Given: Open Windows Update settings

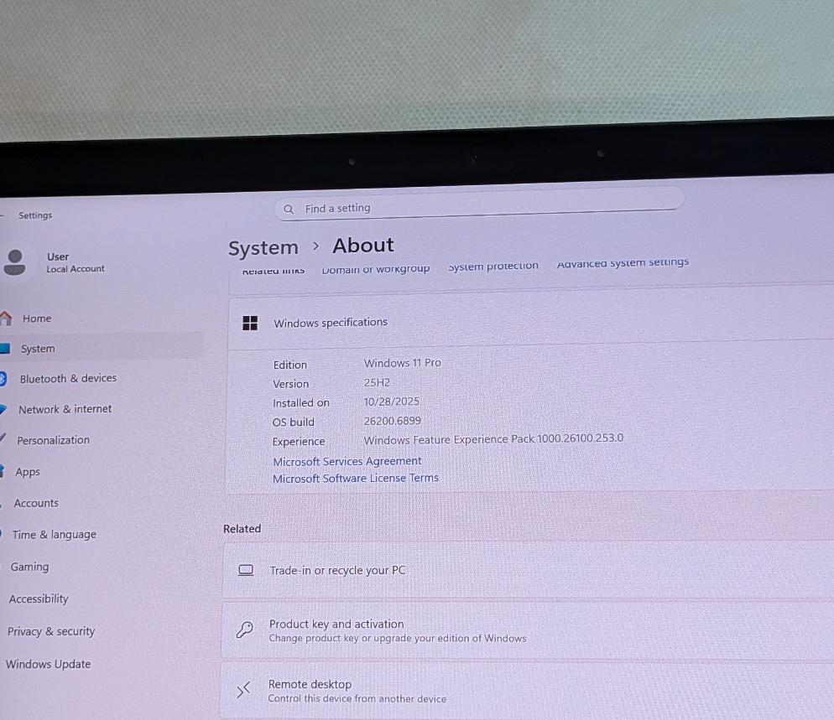Looking at the screenshot, I should [48, 664].
